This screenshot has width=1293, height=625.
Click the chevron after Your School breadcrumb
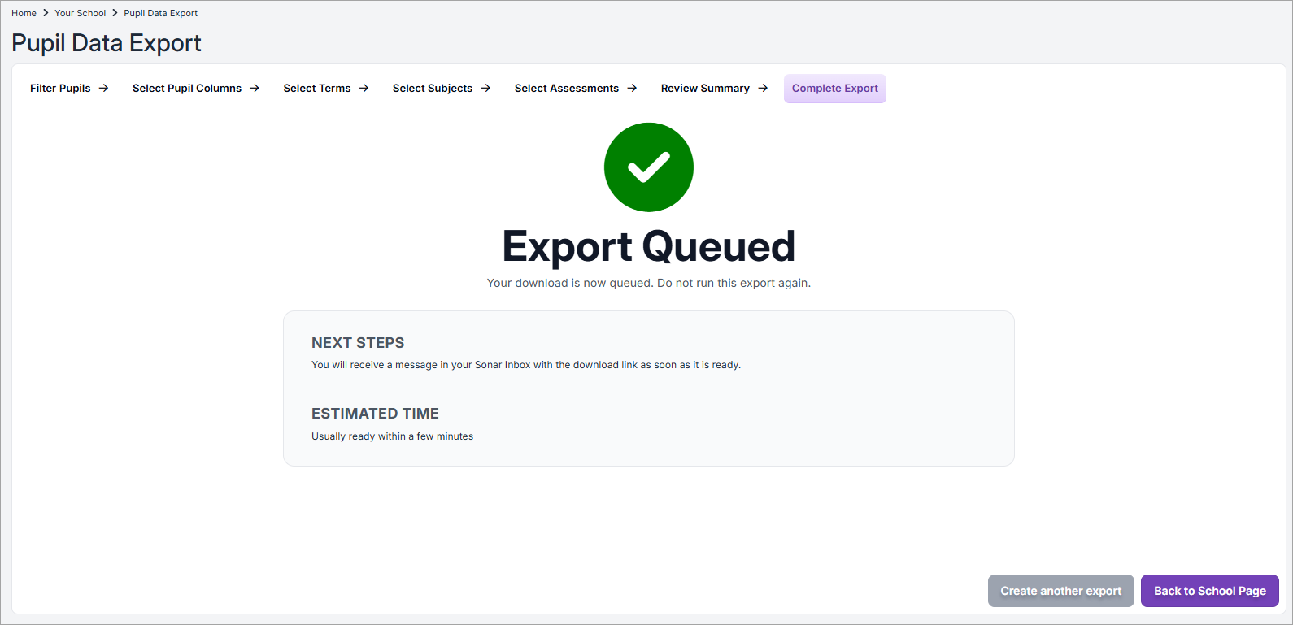(x=115, y=13)
